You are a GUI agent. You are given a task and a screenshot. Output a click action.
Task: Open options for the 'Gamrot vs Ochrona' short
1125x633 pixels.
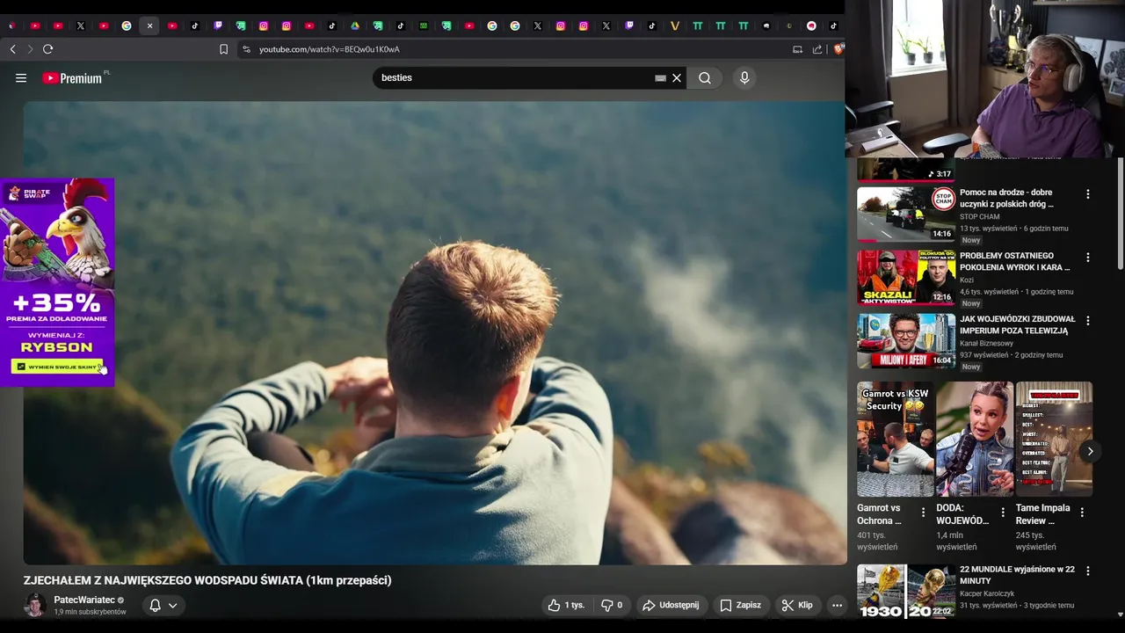pyautogui.click(x=923, y=513)
